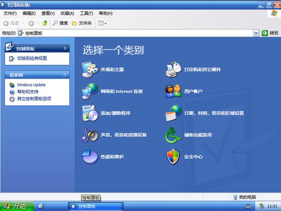Viewport: 281px width, 211px height.
Task: Expand the address bar dropdown
Action: (256, 33)
